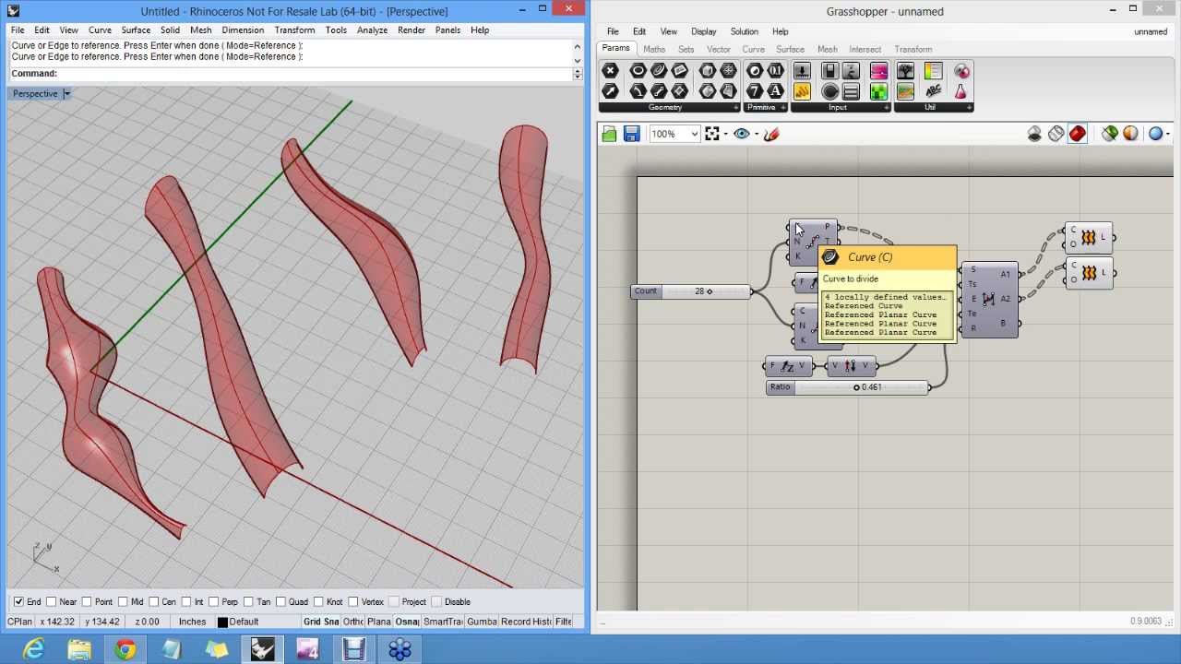This screenshot has height=664, width=1181.
Task: Toggle Gumball in Rhino status bar
Action: [482, 622]
